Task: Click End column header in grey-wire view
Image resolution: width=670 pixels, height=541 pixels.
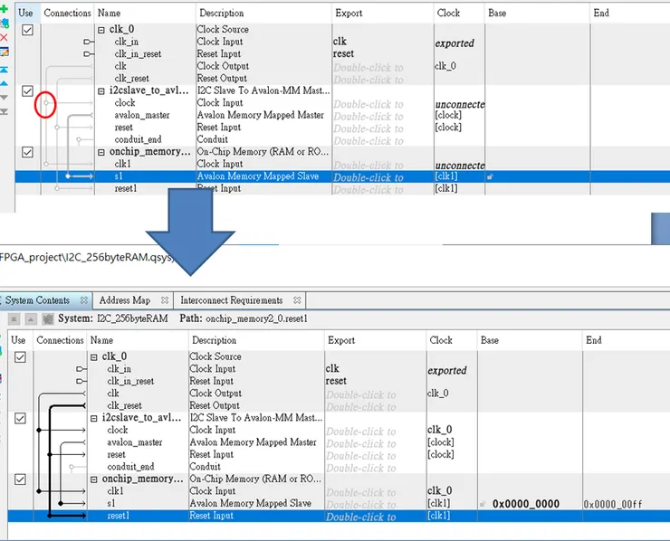Action: coord(630,14)
